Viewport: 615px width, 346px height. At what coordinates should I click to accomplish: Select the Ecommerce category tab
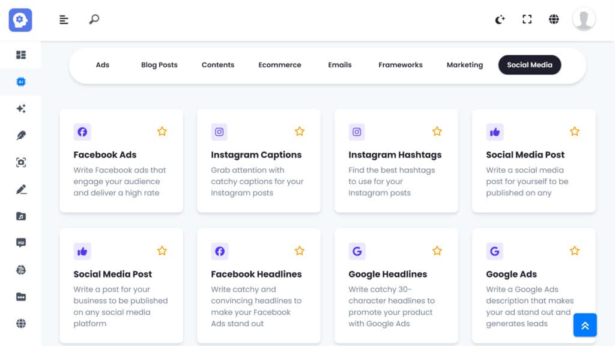pyautogui.click(x=279, y=65)
